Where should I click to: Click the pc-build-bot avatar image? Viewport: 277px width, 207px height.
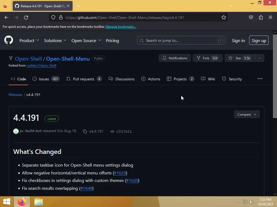(x=16, y=131)
